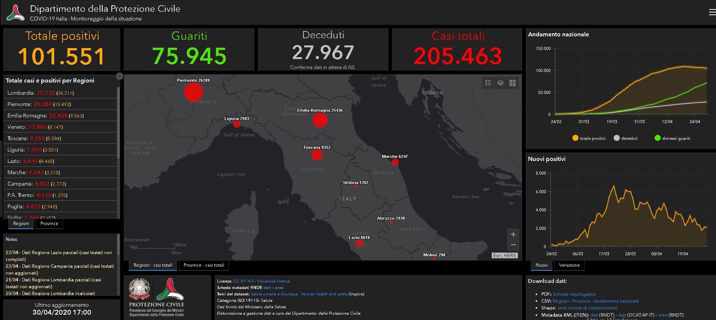Screen dimensions: 716x320
Task: Click the Emilia-Romagna red circle on the map
Action: coord(320,120)
